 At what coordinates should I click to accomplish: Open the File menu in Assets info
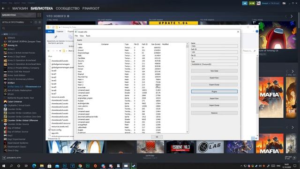[76, 36]
